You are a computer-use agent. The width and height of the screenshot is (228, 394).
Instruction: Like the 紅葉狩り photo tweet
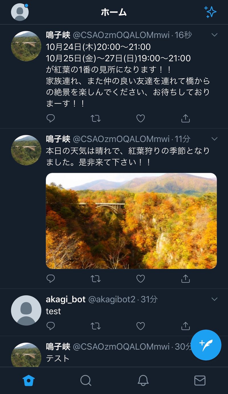click(141, 279)
